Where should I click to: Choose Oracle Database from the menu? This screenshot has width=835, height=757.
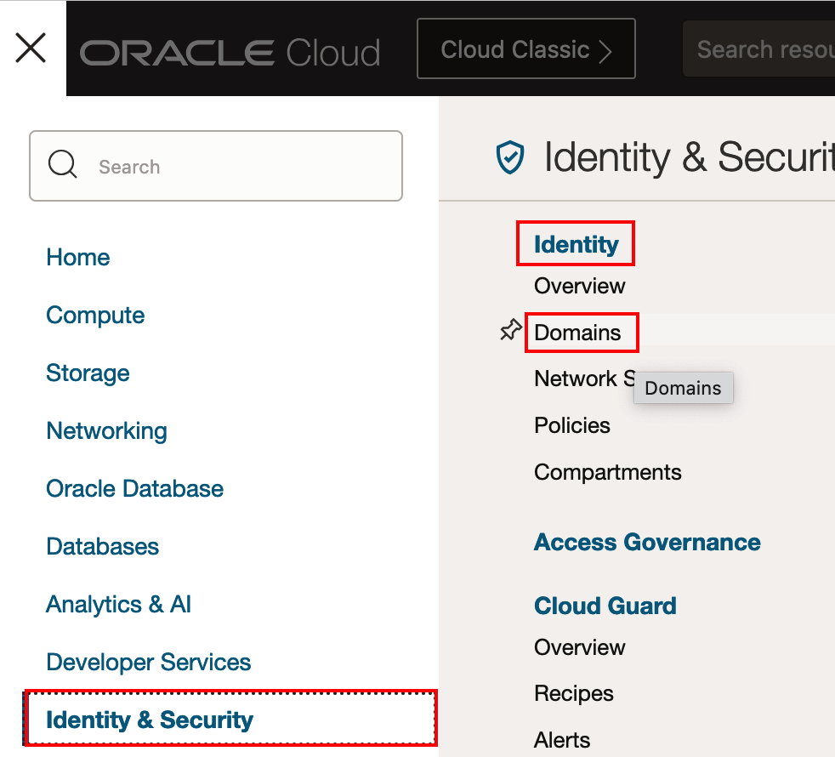[x=134, y=489]
